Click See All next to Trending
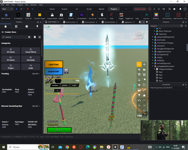The image size is (188, 150). click(36, 73)
